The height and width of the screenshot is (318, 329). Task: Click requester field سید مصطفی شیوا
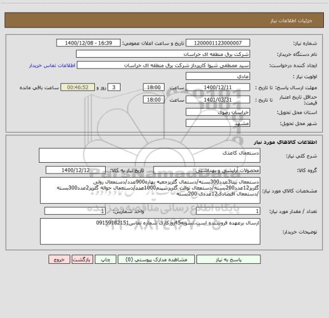point(163,65)
